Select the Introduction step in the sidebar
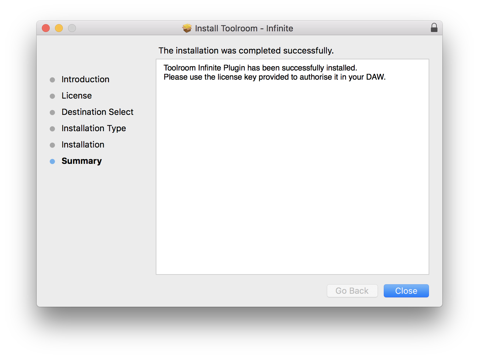Screen dimensions: 479x359 pyautogui.click(x=85, y=79)
